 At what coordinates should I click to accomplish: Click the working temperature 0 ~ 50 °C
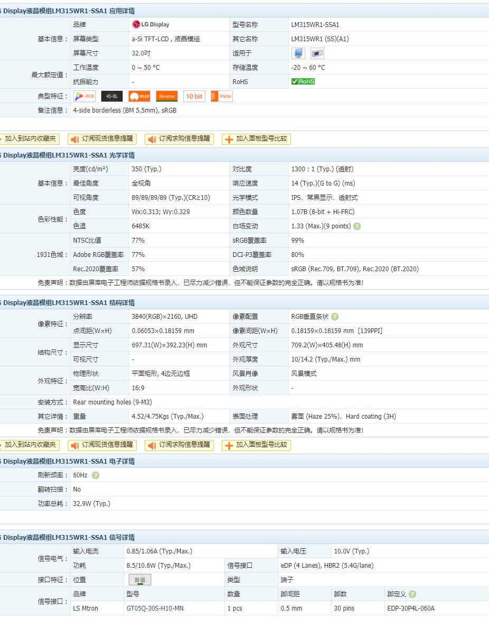pyautogui.click(x=146, y=67)
